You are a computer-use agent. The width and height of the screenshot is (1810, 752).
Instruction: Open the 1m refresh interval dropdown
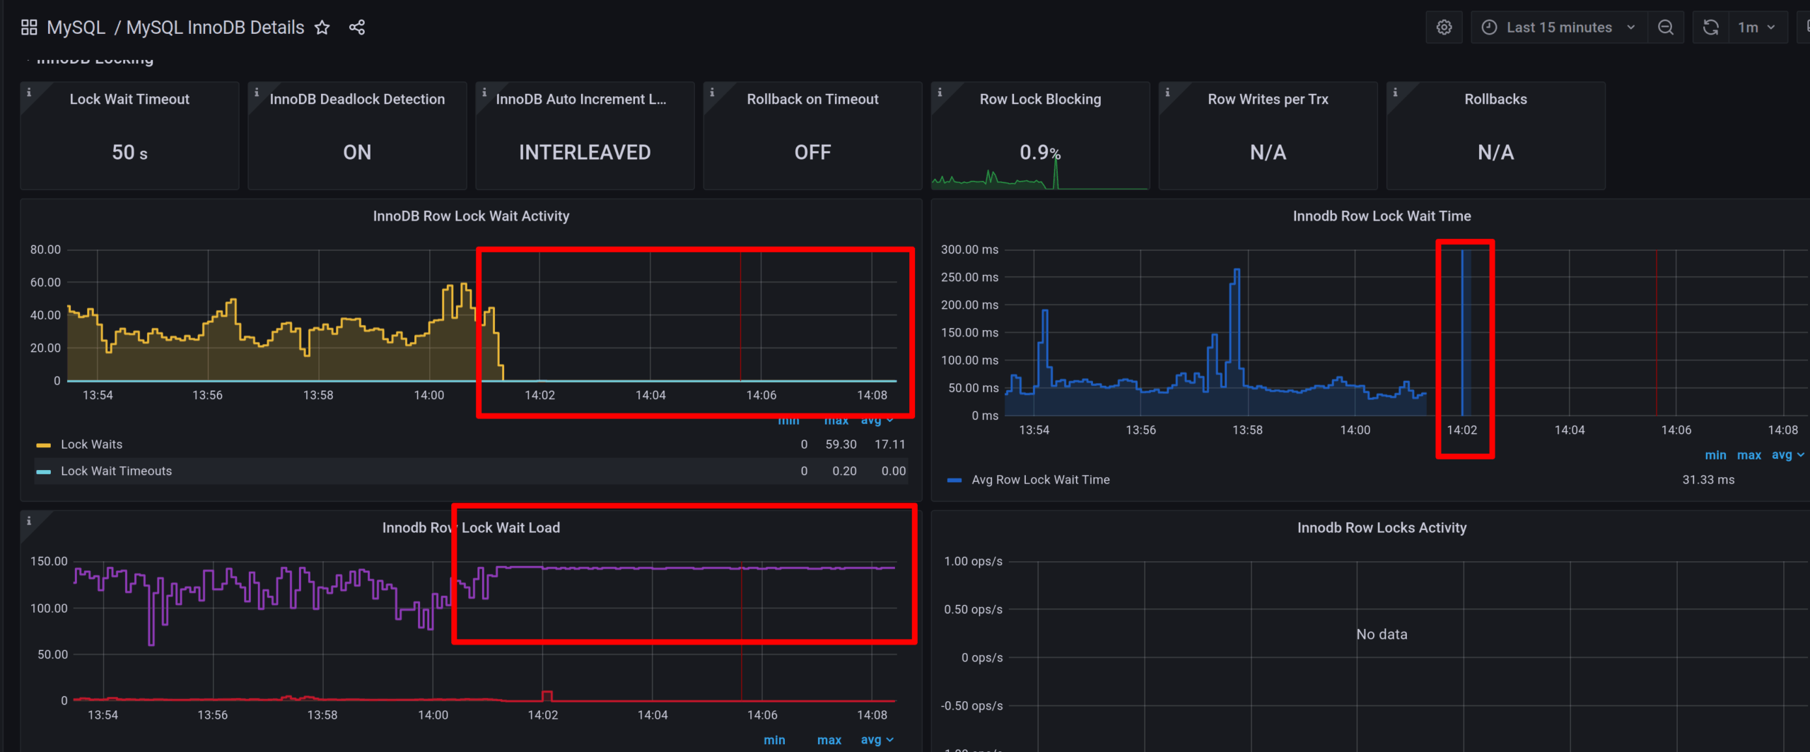pos(1758,27)
